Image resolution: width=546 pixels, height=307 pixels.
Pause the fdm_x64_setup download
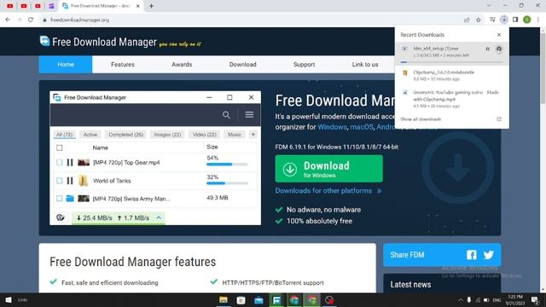(x=487, y=49)
